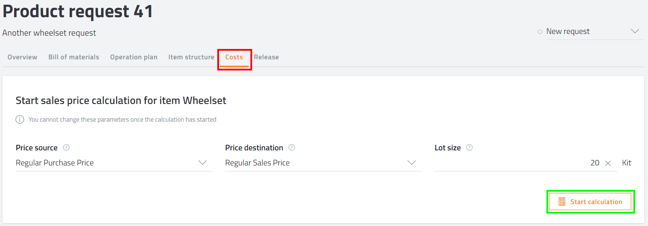648x226 pixels.
Task: Click the Start calculation button
Action: coord(590,202)
